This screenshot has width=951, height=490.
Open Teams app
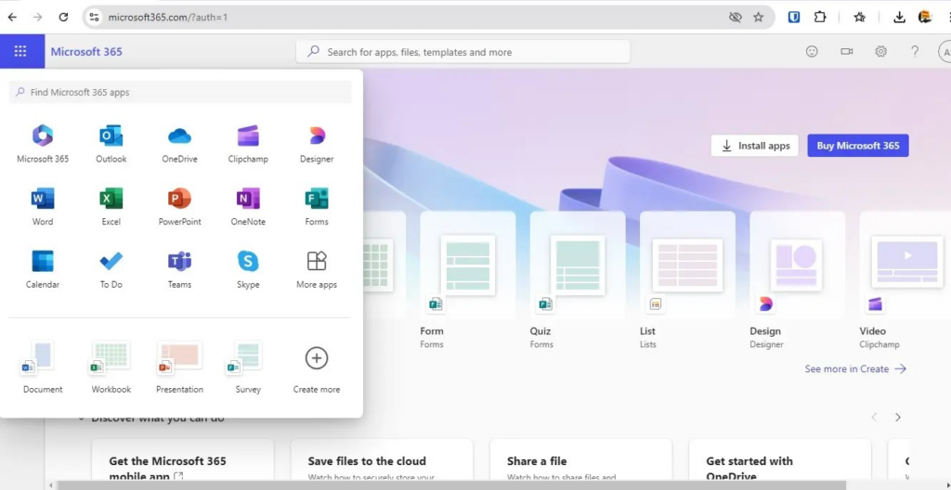pyautogui.click(x=179, y=269)
